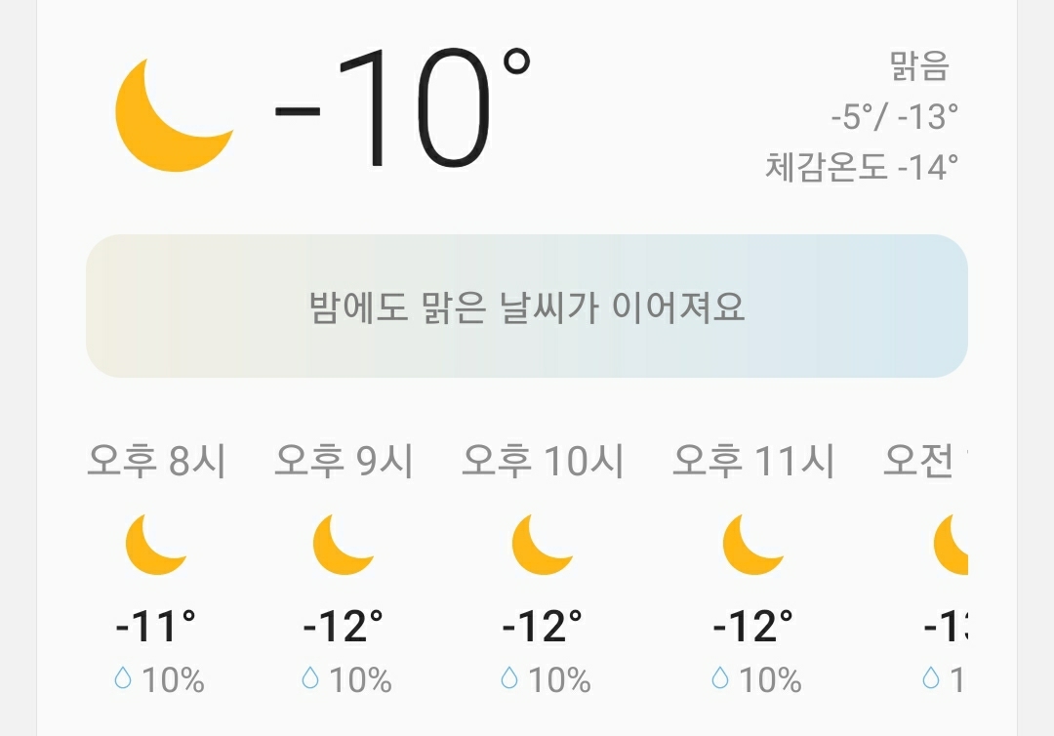
Task: Tap the raindrop icon under 오후 10시
Action: click(x=509, y=678)
